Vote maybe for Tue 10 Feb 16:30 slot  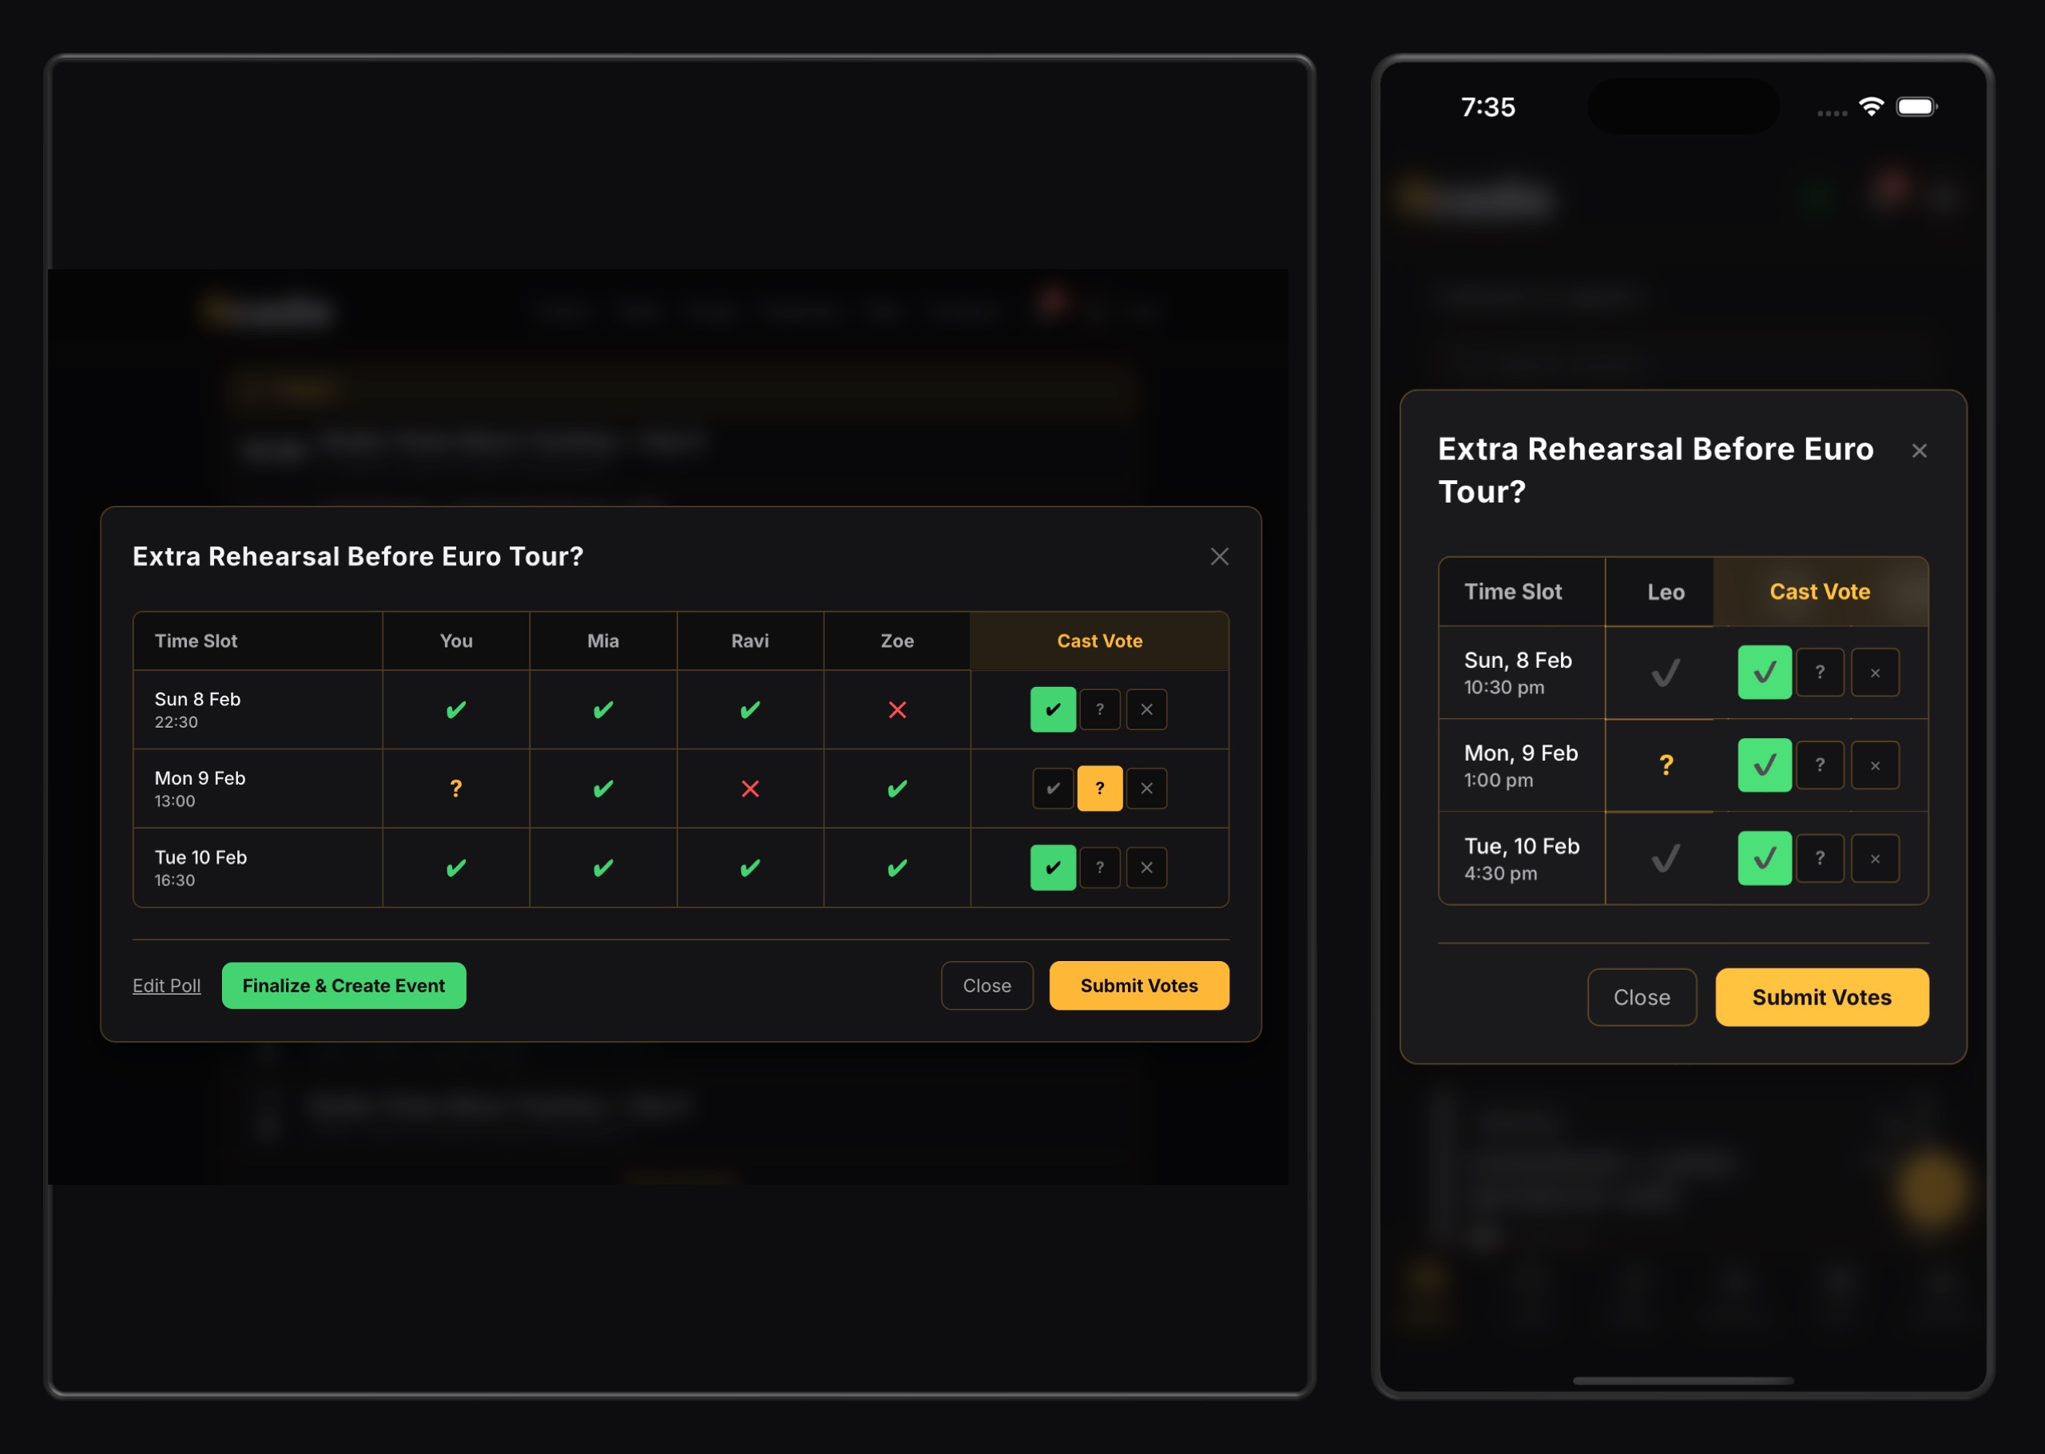(x=1100, y=868)
